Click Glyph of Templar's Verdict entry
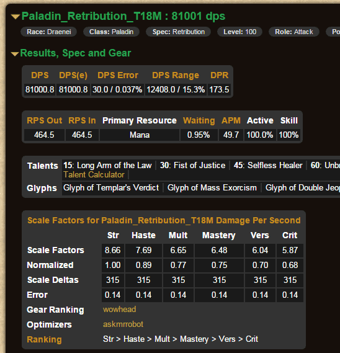 (111, 187)
